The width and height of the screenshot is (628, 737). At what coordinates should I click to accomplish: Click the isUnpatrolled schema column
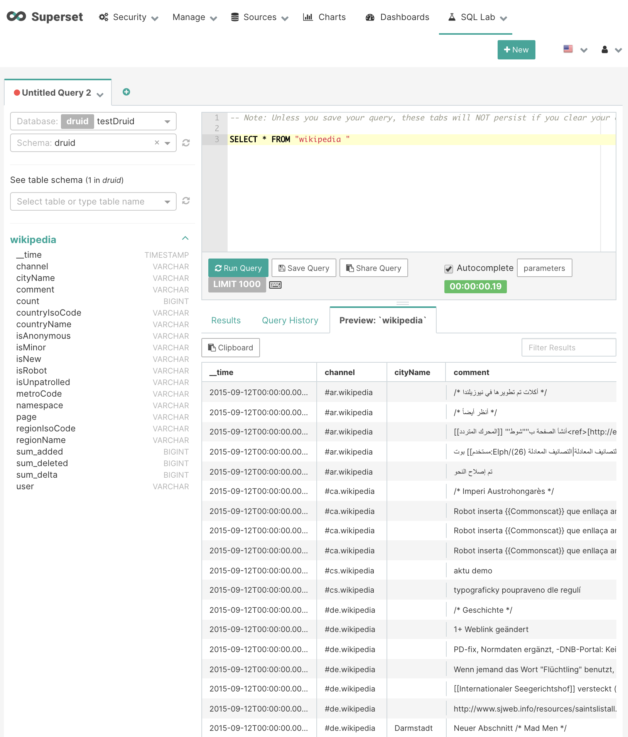click(43, 382)
